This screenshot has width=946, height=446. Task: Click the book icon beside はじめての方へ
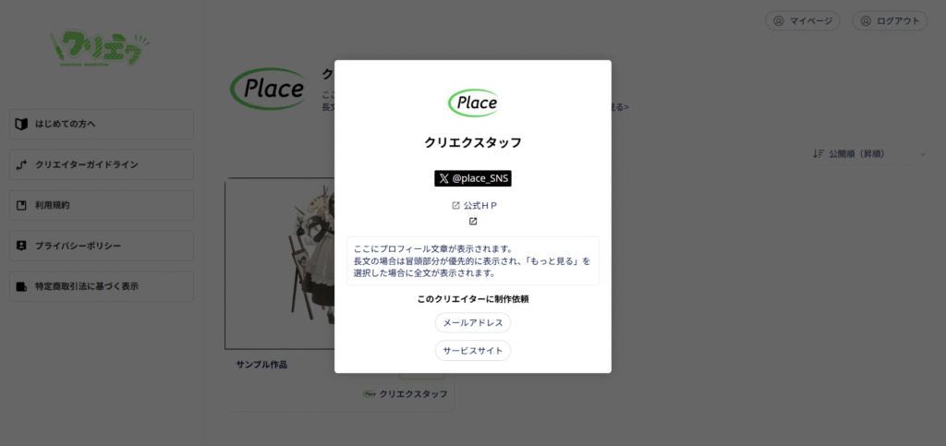point(22,124)
